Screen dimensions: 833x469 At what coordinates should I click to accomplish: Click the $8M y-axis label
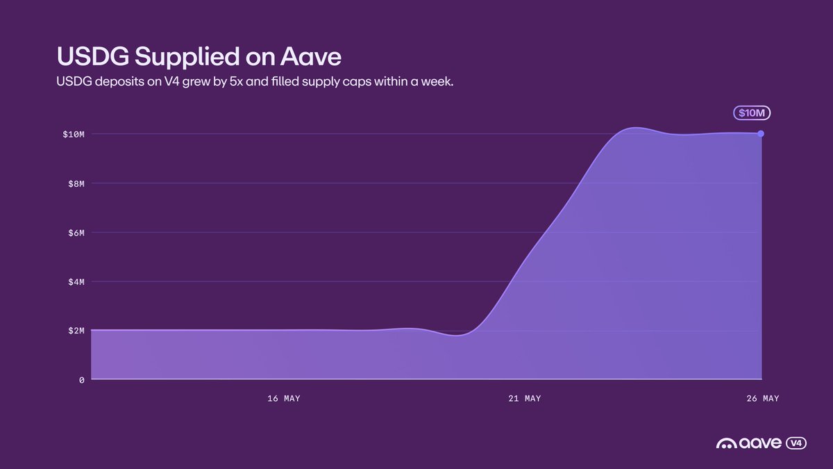click(75, 183)
